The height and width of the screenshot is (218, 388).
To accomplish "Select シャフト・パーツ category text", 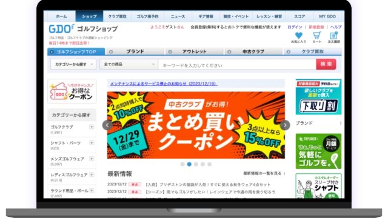I will click(x=65, y=143).
